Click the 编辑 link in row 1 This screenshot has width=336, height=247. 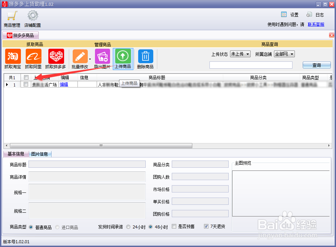(64, 84)
